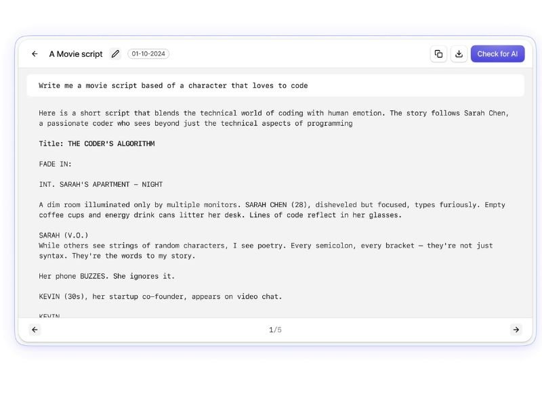
Task: Select the 'A Movie script' title
Action: 76,54
